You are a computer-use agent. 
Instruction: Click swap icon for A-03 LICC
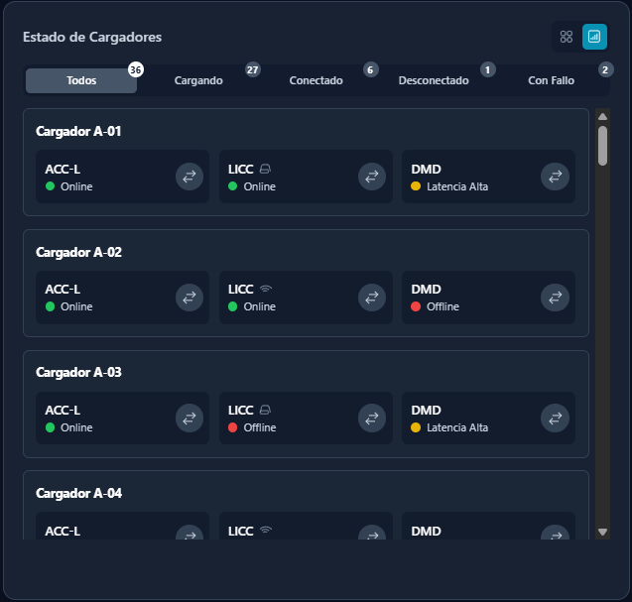click(x=372, y=418)
